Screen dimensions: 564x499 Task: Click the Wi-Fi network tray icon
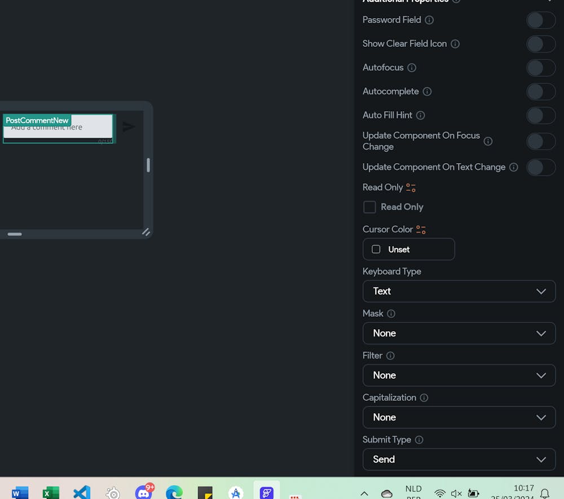tap(439, 493)
